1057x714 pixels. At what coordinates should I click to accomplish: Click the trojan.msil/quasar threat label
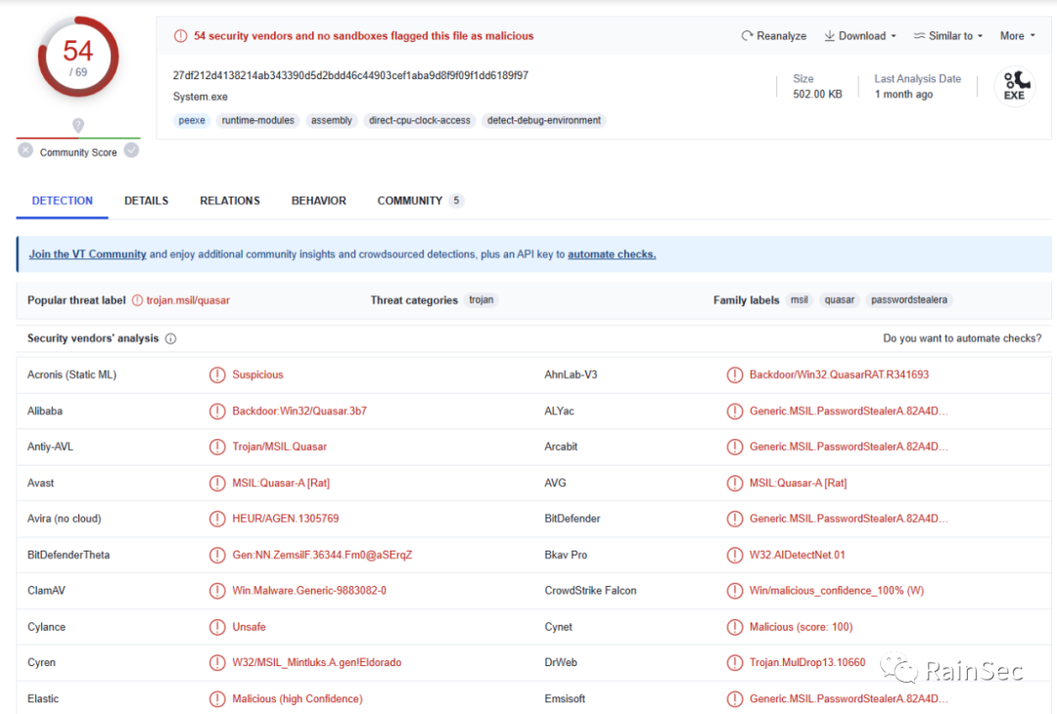coord(188,300)
